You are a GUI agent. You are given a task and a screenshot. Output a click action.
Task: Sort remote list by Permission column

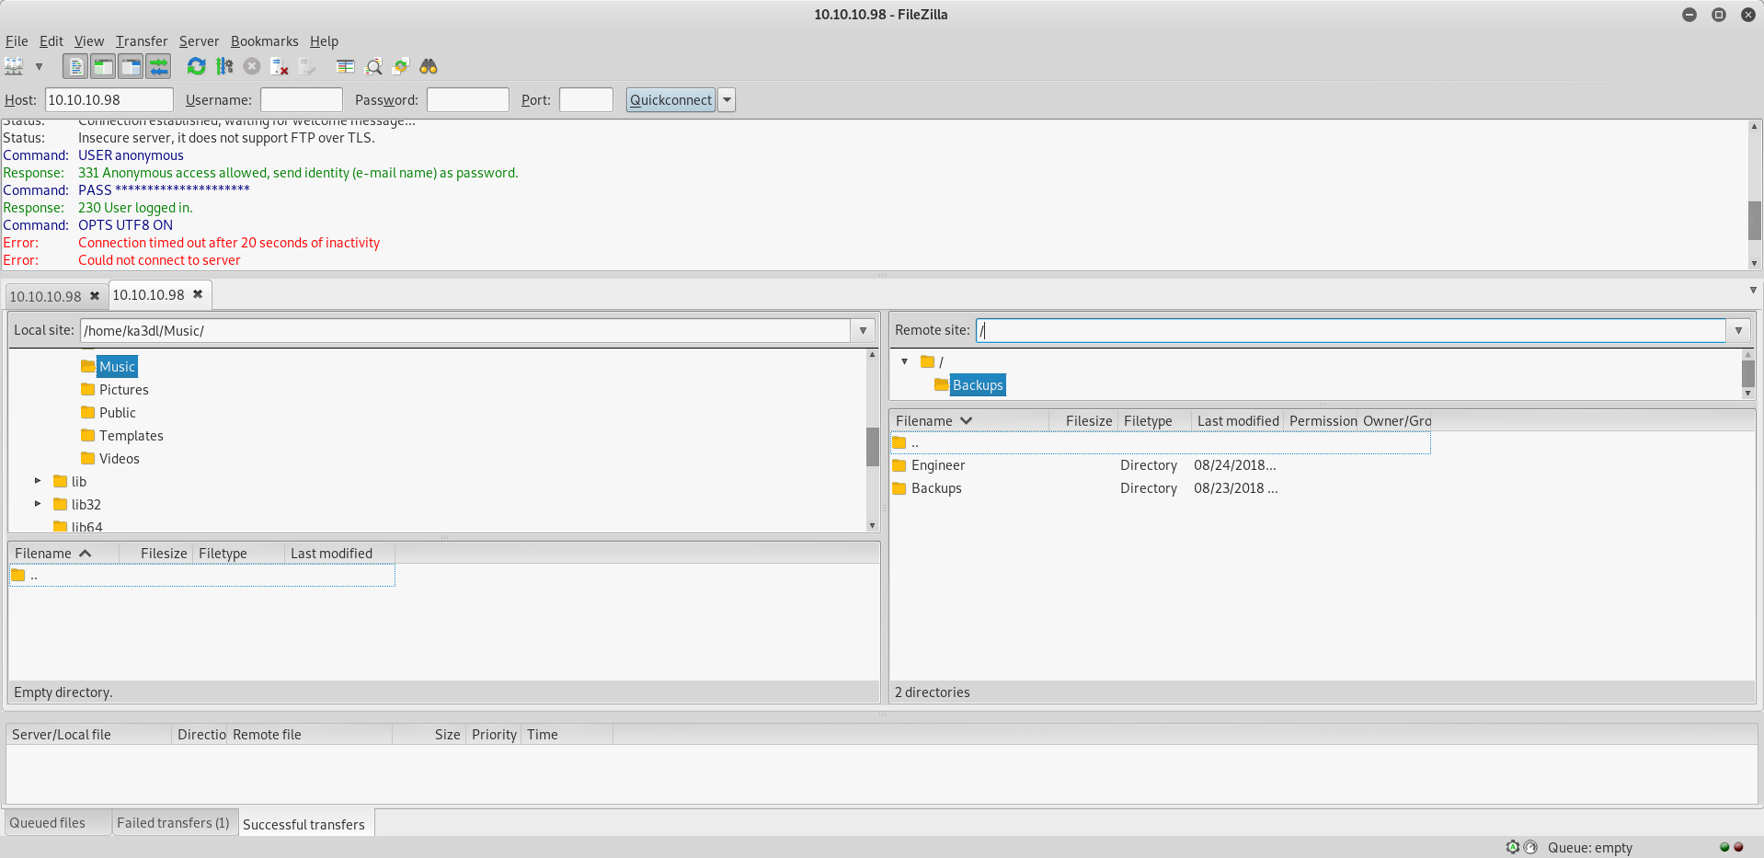click(1323, 421)
